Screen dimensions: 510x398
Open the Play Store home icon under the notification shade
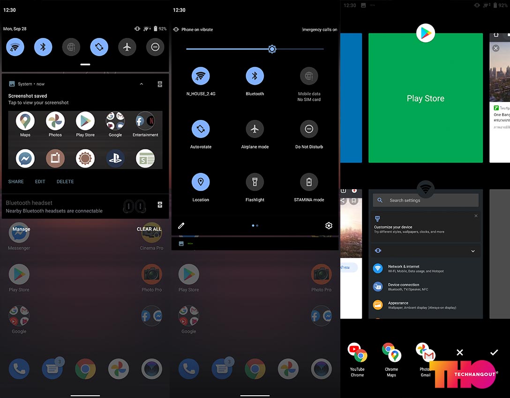point(19,278)
